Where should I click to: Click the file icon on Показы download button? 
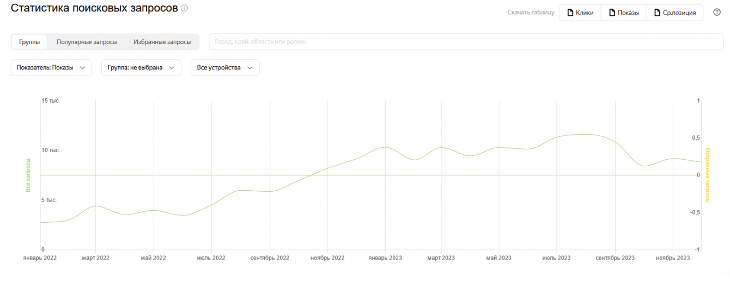(612, 13)
